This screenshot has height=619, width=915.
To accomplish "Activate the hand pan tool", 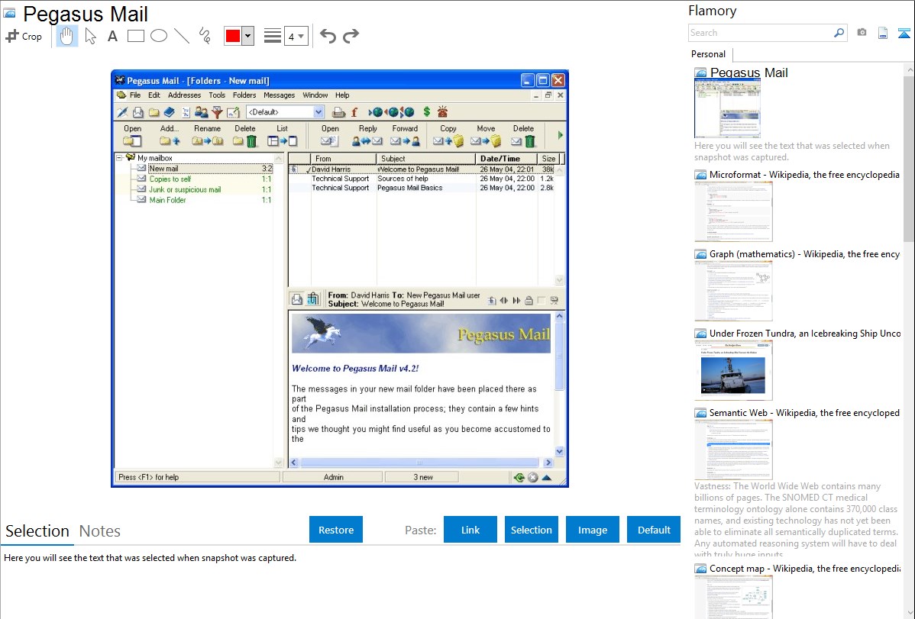I will click(67, 36).
